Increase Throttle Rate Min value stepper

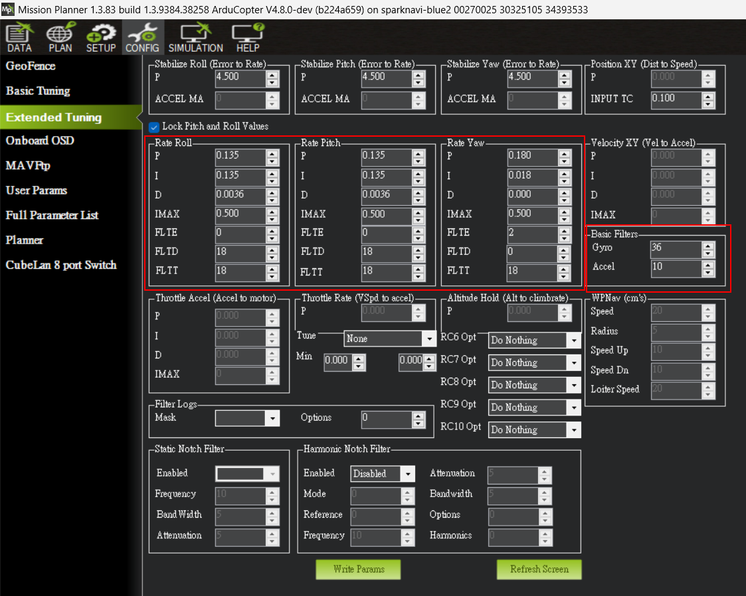[x=359, y=359]
